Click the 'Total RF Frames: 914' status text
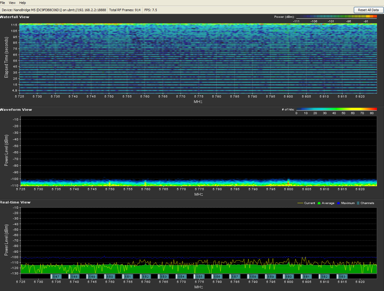This screenshot has width=384, height=291. point(125,10)
